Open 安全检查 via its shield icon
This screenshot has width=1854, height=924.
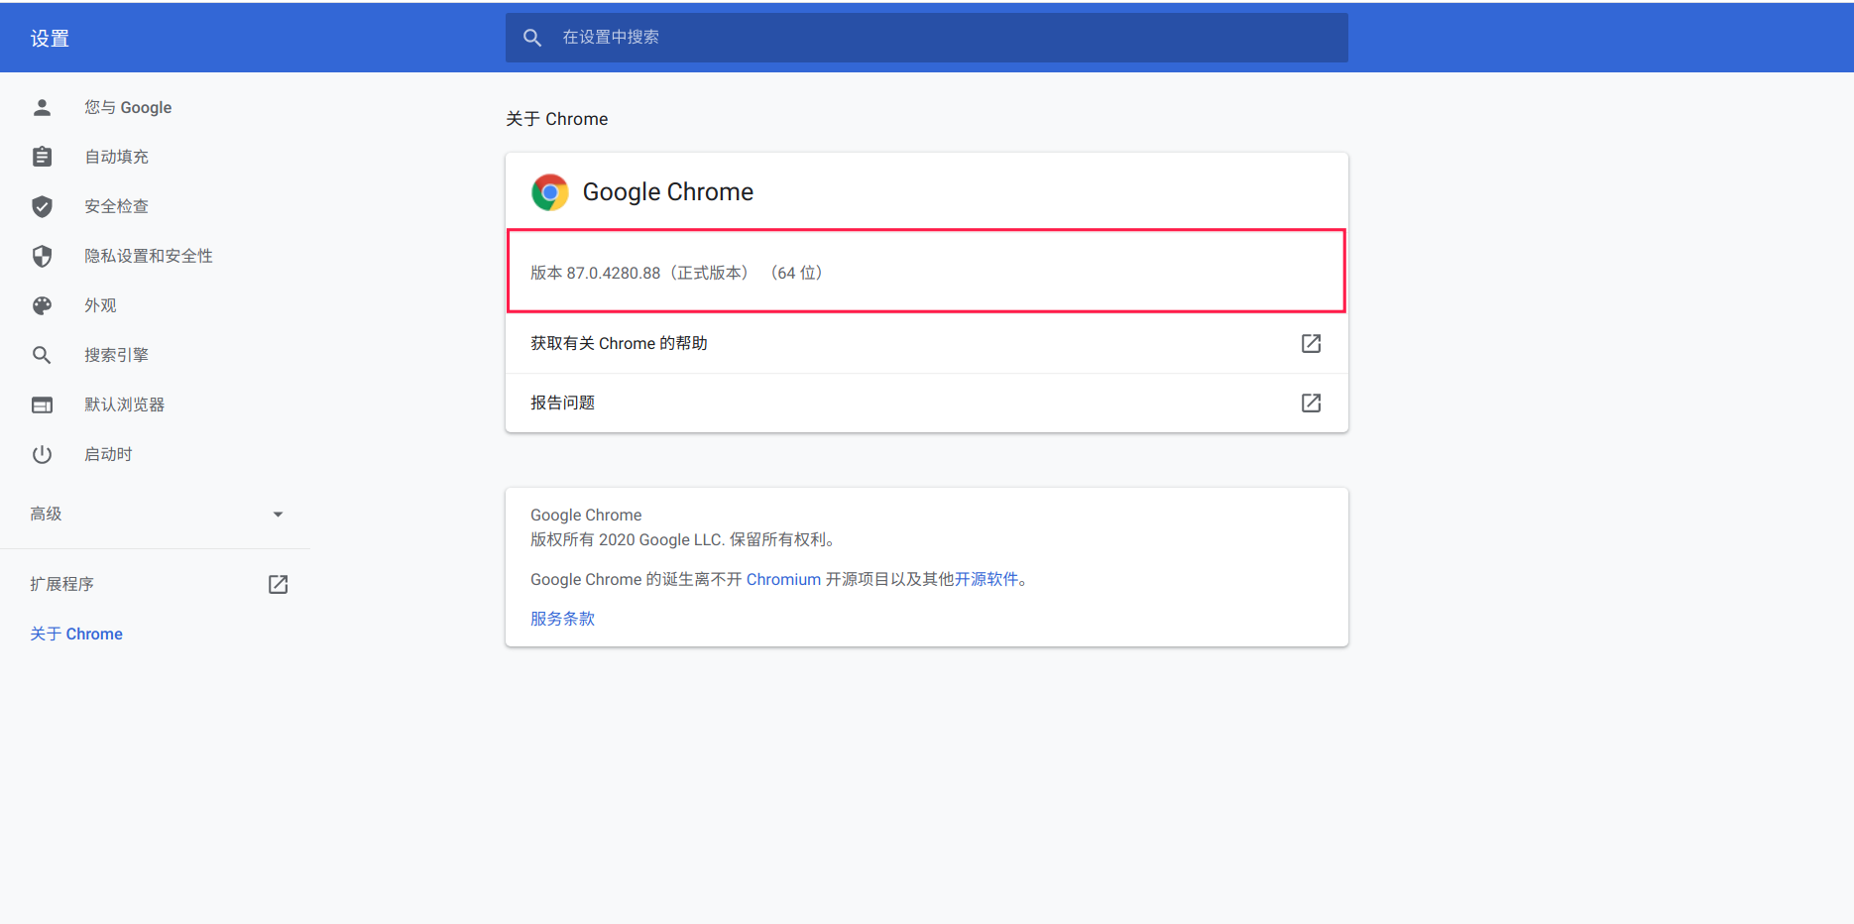point(42,206)
